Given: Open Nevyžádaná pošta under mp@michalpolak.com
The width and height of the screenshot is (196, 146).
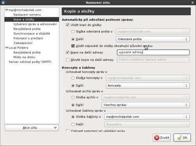Looking at the screenshot, I should (x=27, y=29).
